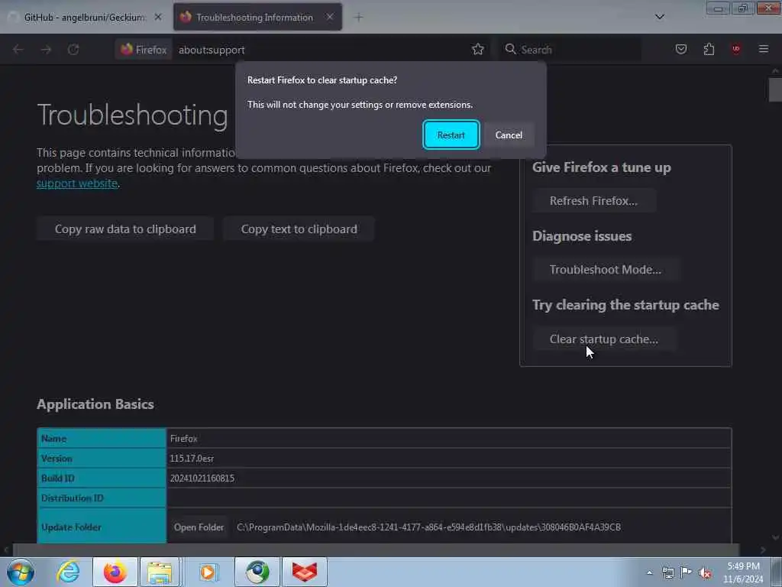Click into the Search box
The height and width of the screenshot is (587, 782).
click(x=570, y=50)
